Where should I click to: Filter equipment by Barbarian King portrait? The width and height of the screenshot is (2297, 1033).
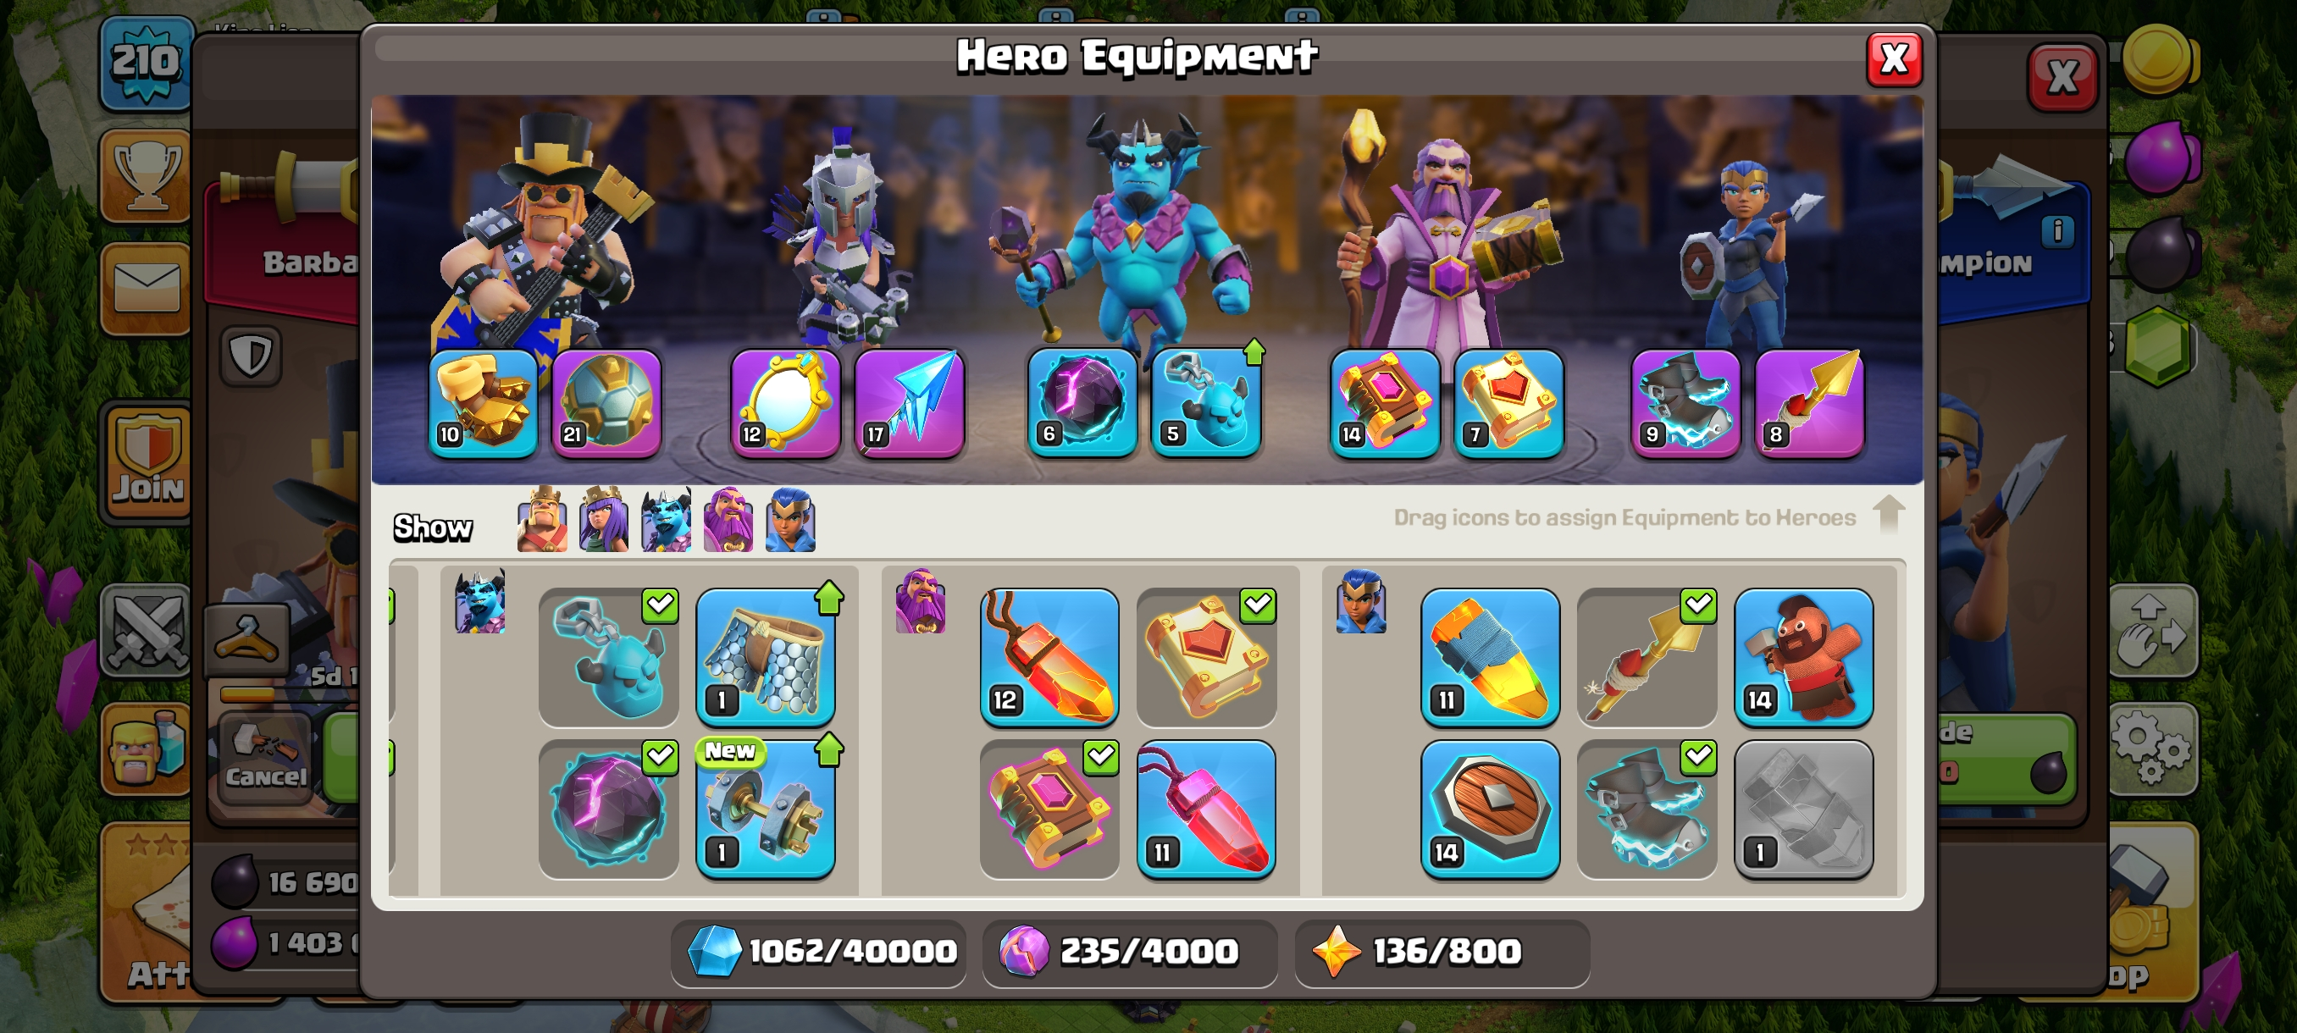click(x=542, y=520)
